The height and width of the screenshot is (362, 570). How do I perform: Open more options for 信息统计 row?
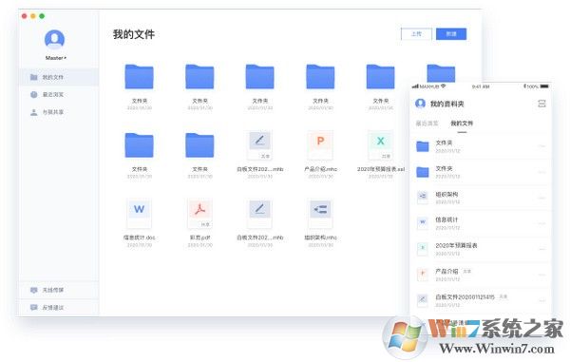541,224
